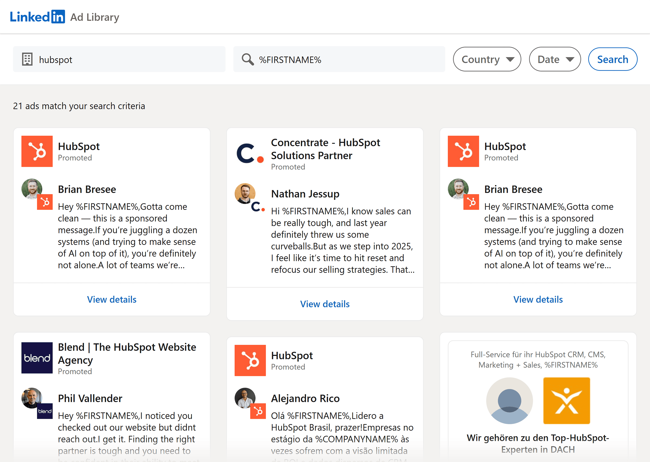The width and height of the screenshot is (650, 462).
Task: Click the magnifying glass keyword search icon
Action: pos(248,60)
